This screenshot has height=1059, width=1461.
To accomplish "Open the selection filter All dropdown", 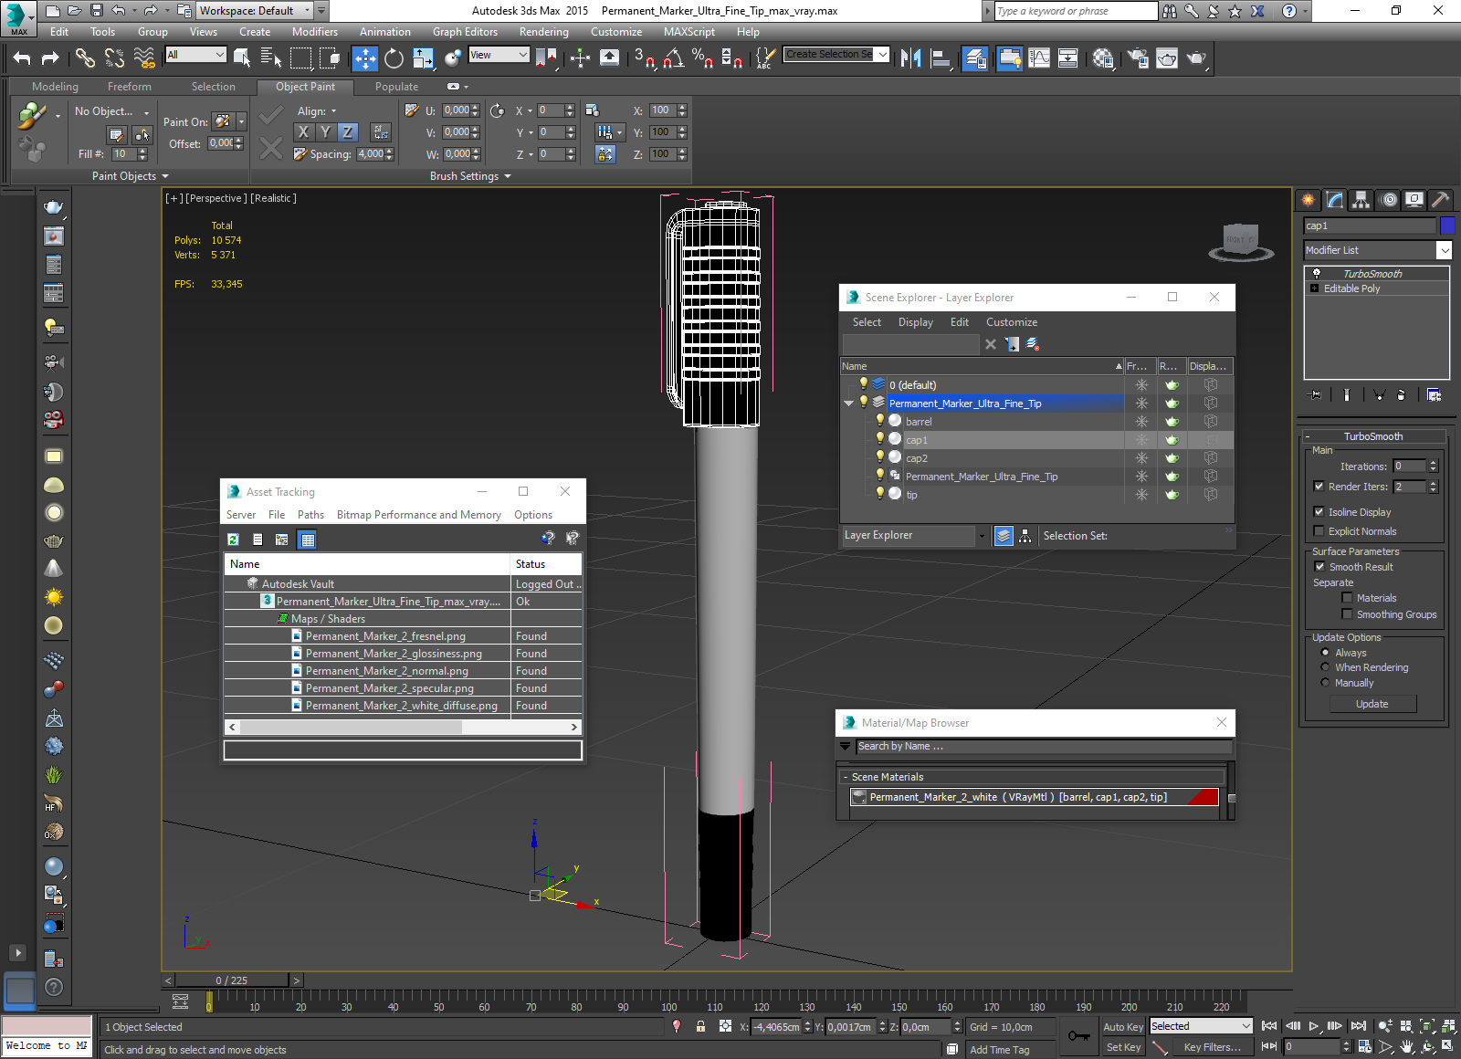I will click(x=195, y=55).
